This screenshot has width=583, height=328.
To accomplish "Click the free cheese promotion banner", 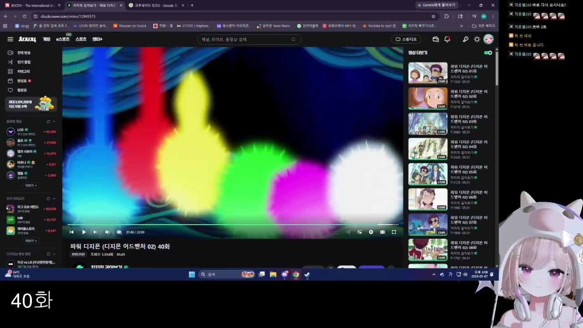I will [31, 104].
